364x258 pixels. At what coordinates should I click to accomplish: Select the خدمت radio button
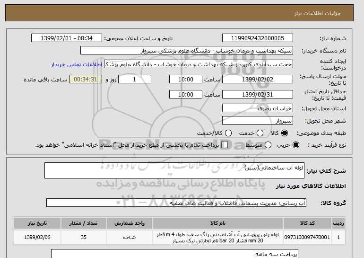260,133
